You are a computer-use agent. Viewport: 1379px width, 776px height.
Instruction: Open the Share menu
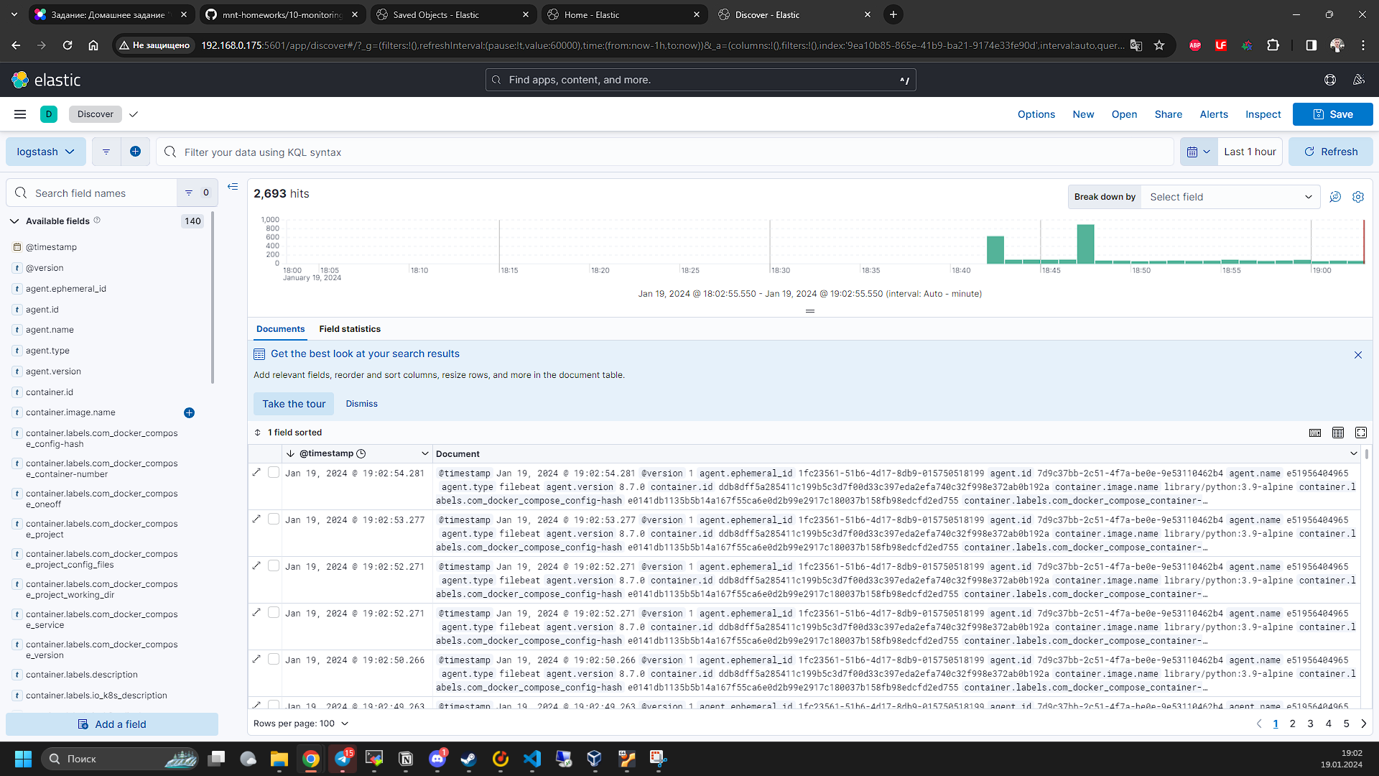click(1168, 114)
